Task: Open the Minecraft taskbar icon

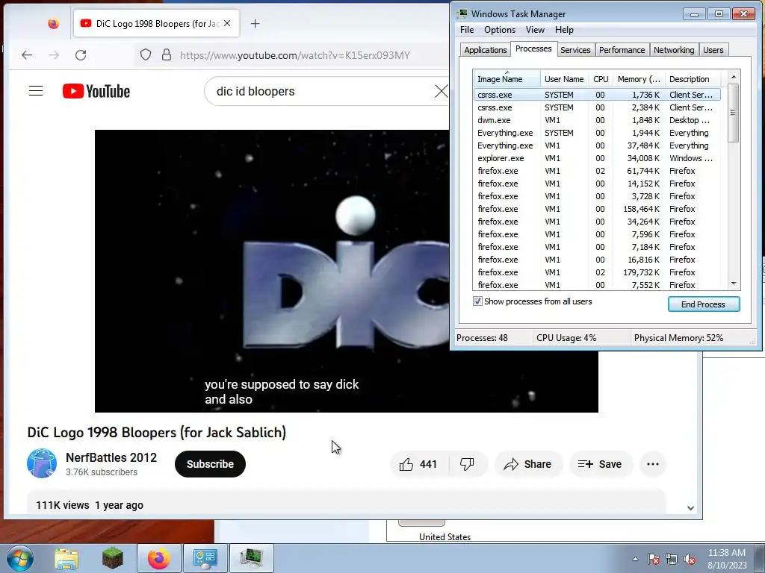Action: [112, 558]
